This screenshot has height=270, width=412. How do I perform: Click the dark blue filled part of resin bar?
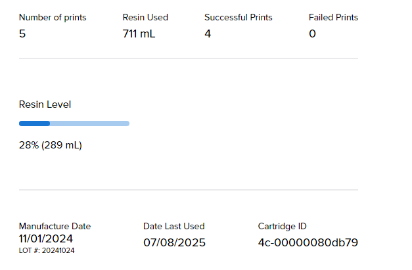pyautogui.click(x=34, y=124)
